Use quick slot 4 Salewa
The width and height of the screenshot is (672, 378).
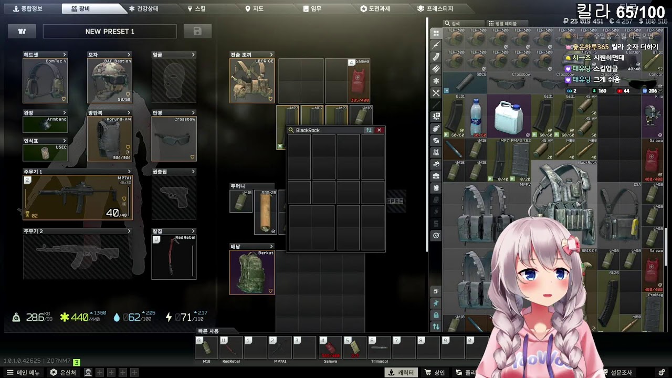coord(330,348)
